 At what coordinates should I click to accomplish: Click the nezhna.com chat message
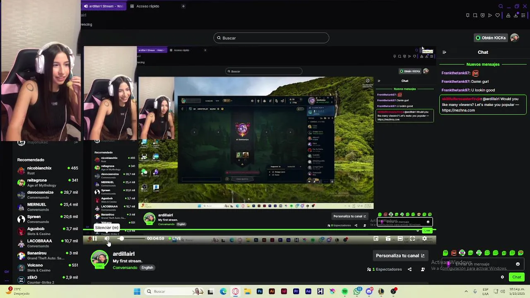(483, 105)
